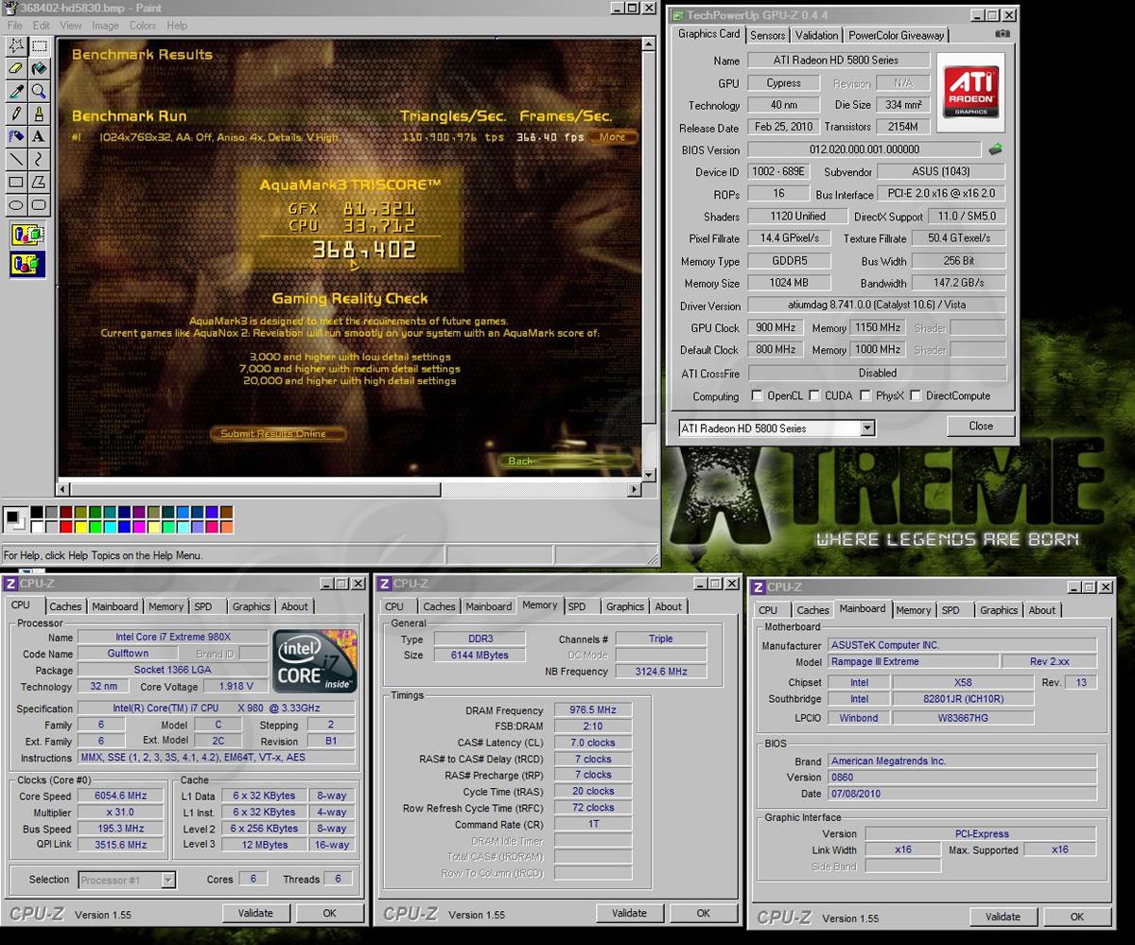Toggle the PhysX checkbox in GPU-Z
Image resolution: width=1135 pixels, height=945 pixels.
(865, 396)
